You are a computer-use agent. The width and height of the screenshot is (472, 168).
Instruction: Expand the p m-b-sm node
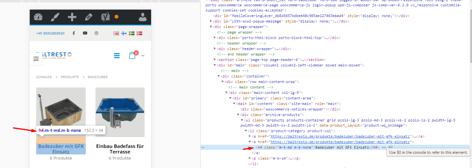tap(250, 159)
